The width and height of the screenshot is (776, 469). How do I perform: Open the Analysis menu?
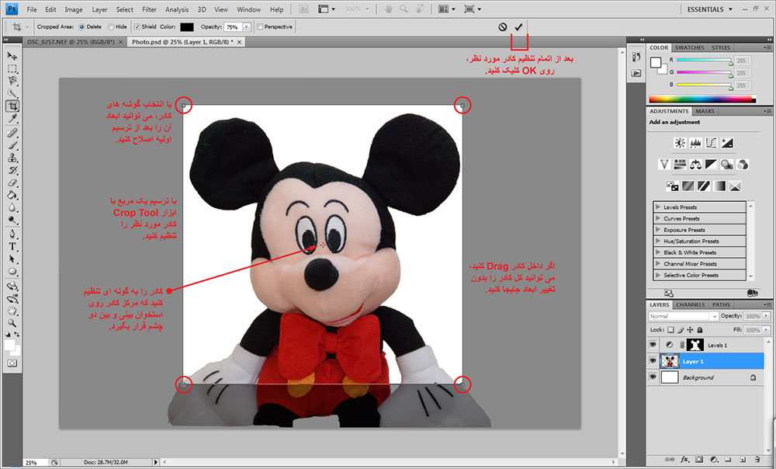coord(177,9)
